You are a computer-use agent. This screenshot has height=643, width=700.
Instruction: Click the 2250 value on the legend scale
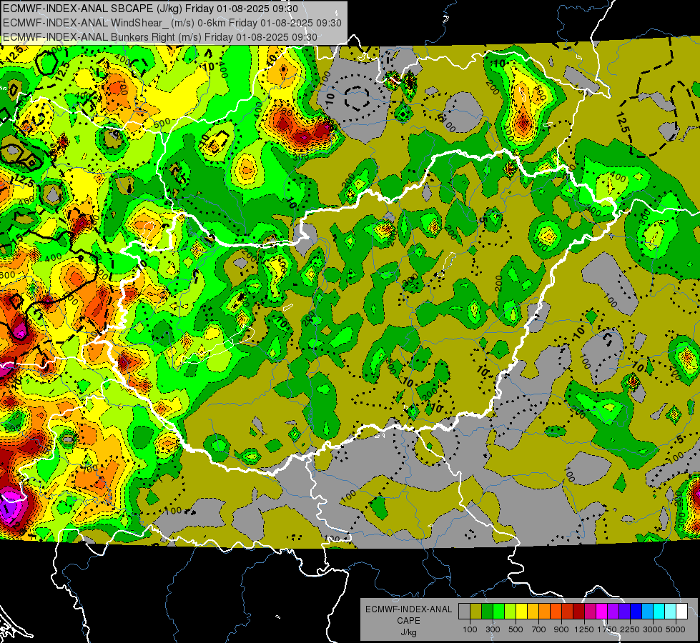631,629
